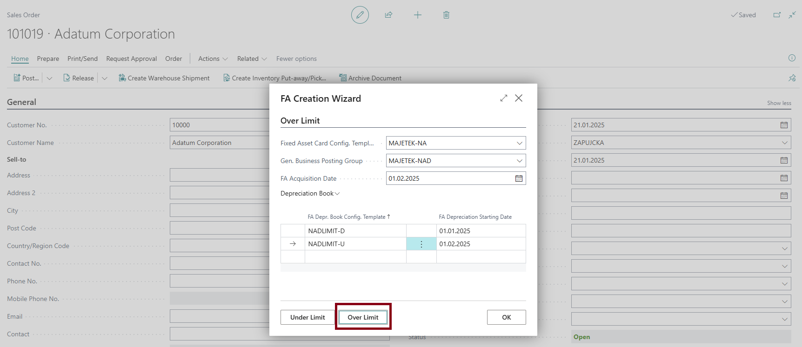Click Create Warehouse Shipment

tap(164, 78)
